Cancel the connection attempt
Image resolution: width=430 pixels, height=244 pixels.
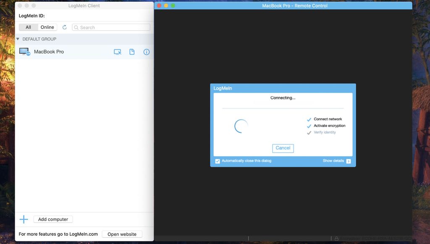click(x=283, y=148)
